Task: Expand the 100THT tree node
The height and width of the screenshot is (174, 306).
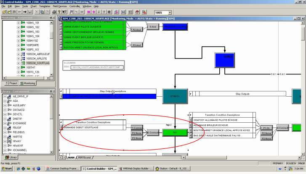Action: [x=18, y=67]
